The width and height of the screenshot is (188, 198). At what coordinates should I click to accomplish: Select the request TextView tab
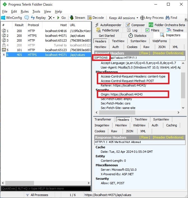pos(118,41)
